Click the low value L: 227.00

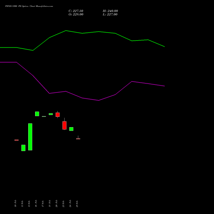click(x=110, y=15)
